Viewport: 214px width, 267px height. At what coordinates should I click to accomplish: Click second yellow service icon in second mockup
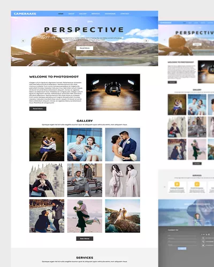[197, 184]
